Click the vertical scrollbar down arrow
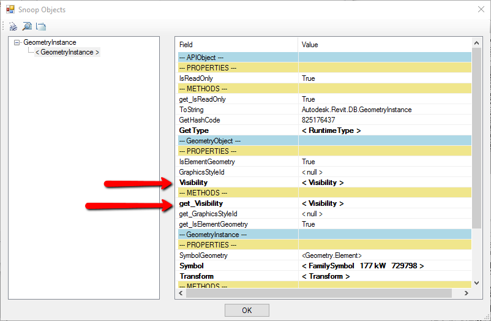This screenshot has height=321, width=491. click(476, 283)
